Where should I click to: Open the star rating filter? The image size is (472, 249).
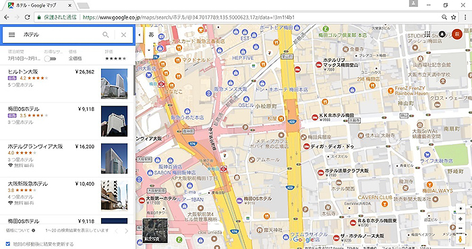(115, 59)
